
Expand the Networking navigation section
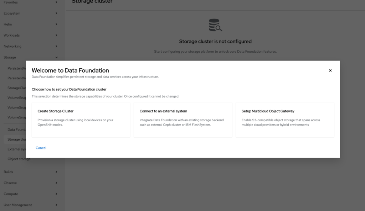(30, 47)
